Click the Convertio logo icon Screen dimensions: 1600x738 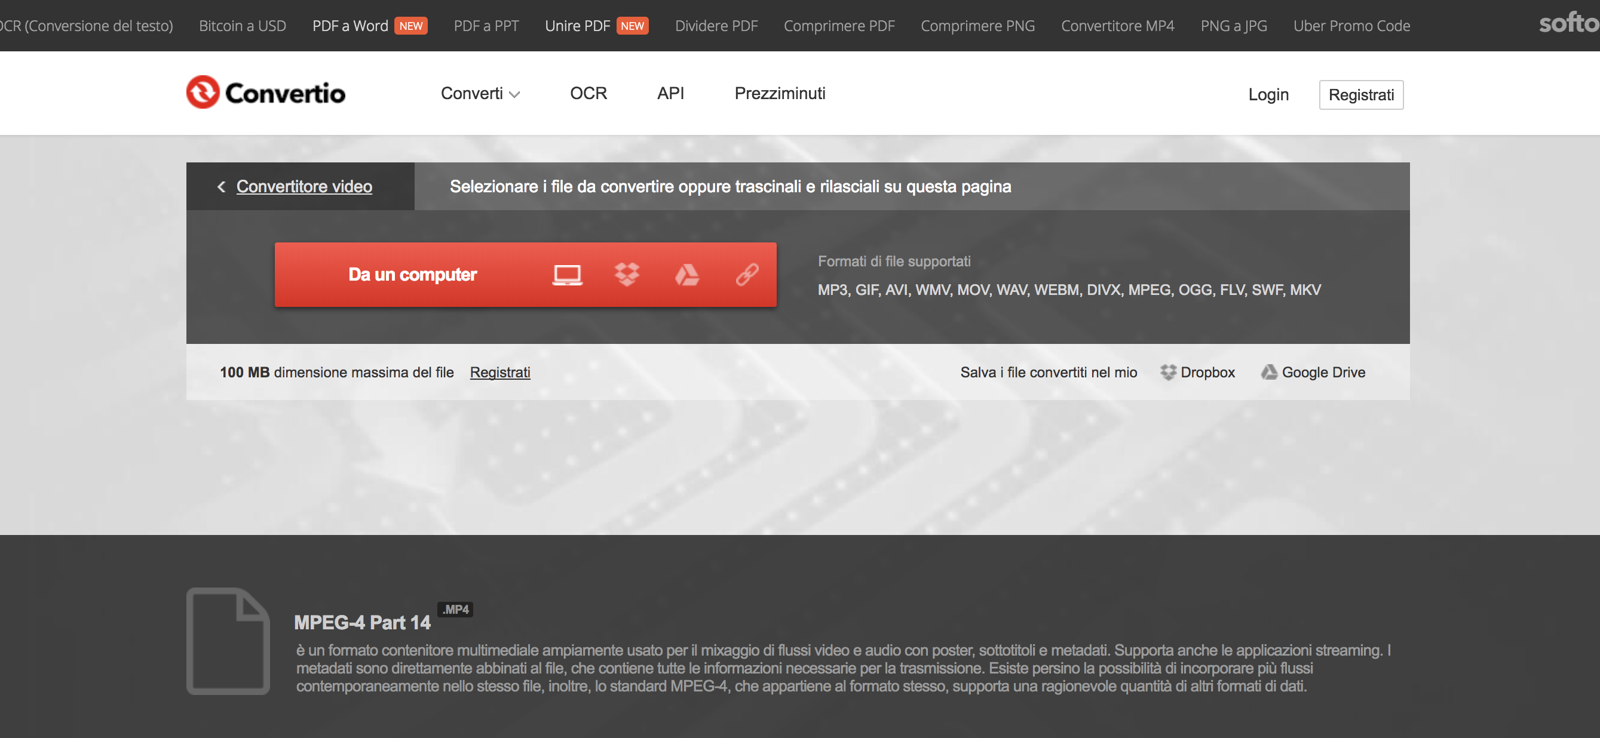tap(203, 93)
